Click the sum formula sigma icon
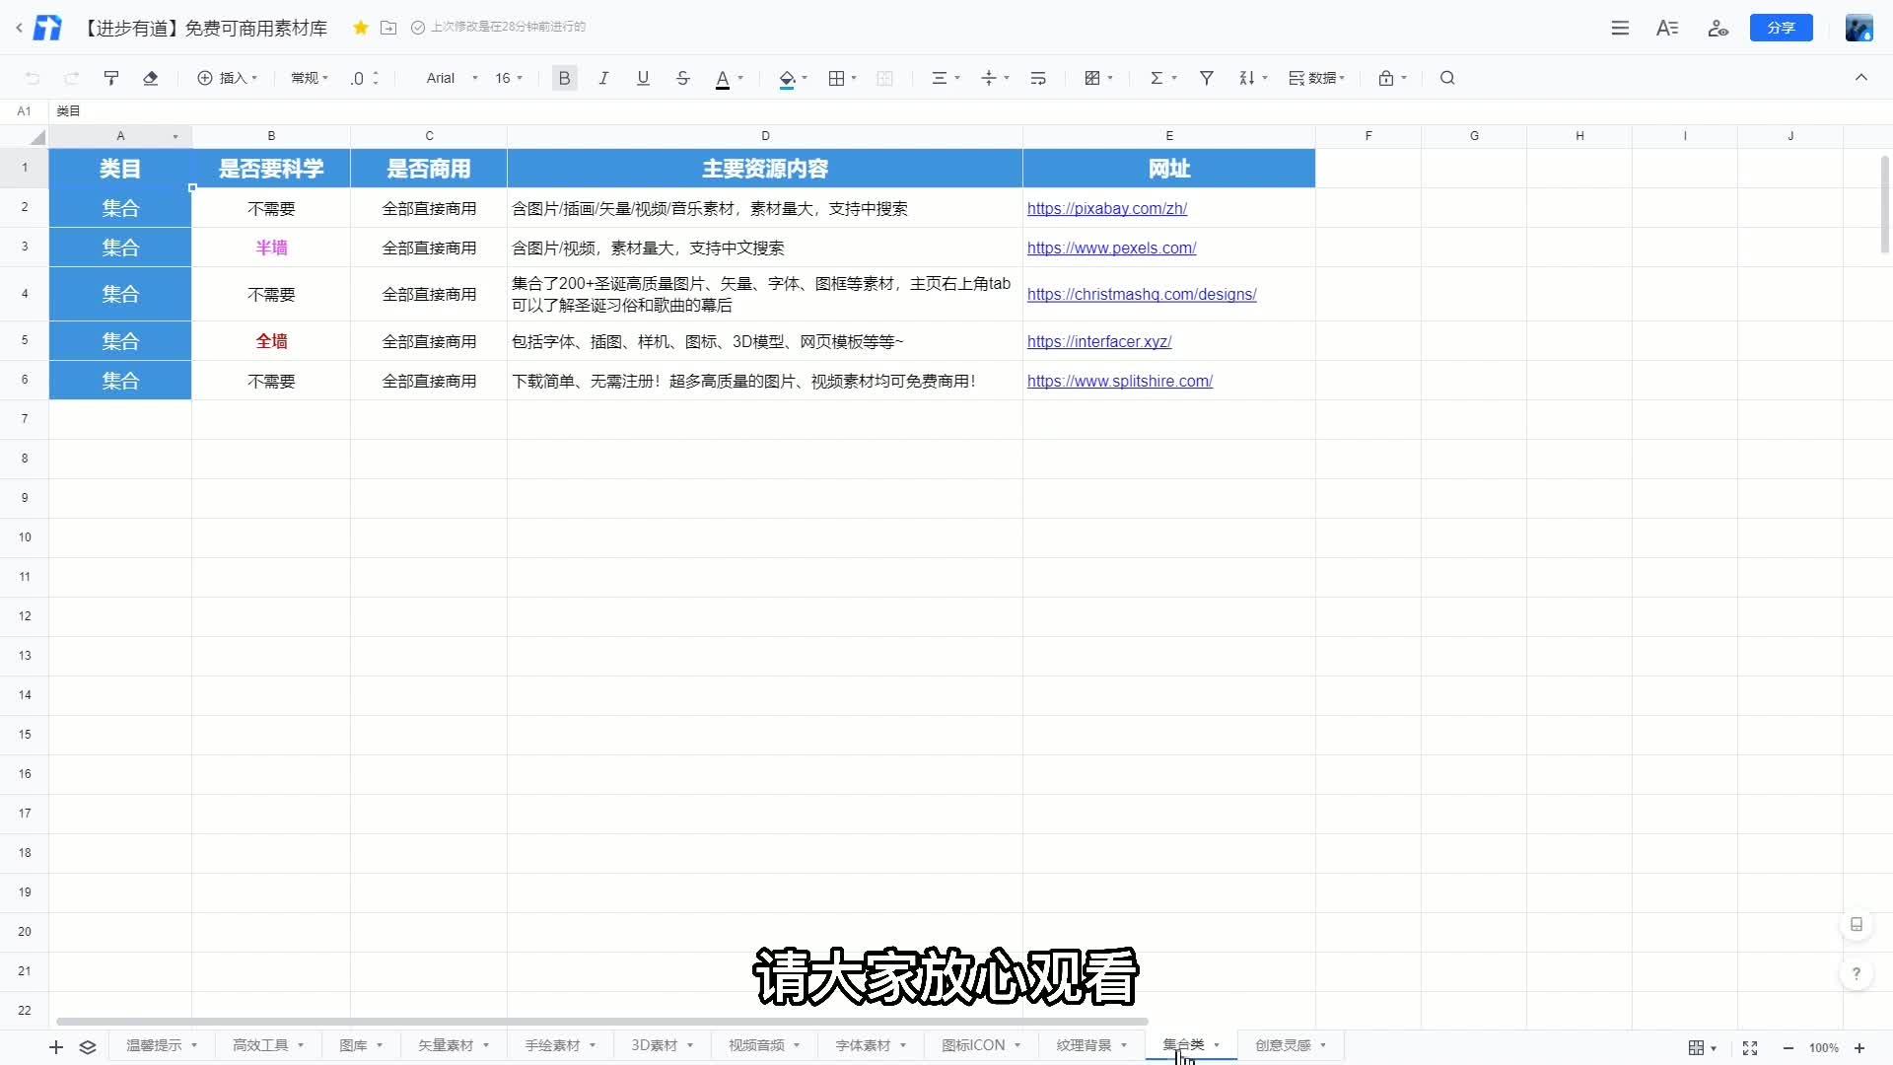Viewport: 1893px width, 1065px height. tap(1157, 78)
